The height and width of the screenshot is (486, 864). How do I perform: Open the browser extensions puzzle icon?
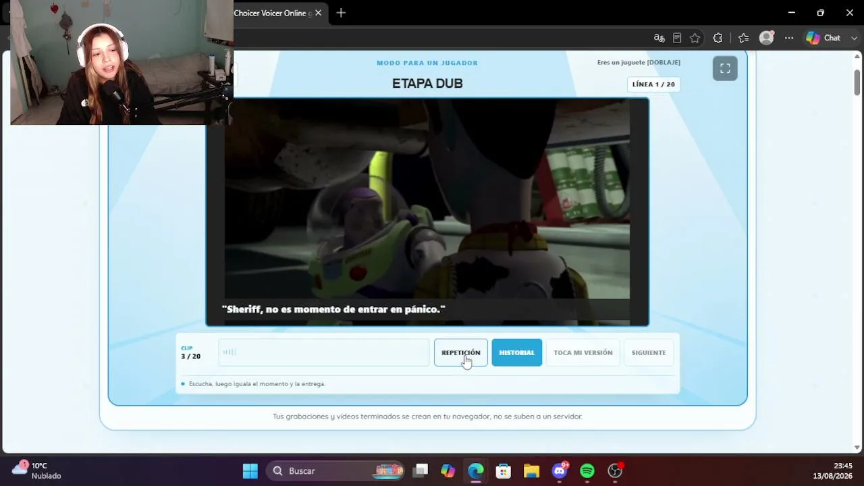718,38
